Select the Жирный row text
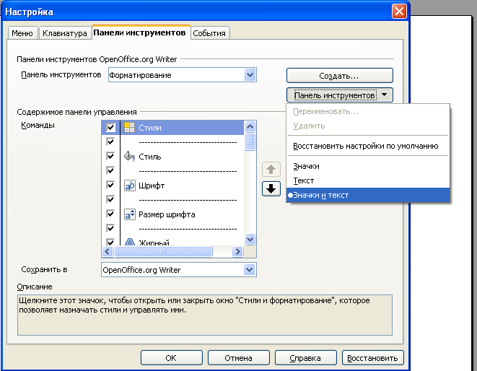477x371 pixels. (x=154, y=243)
